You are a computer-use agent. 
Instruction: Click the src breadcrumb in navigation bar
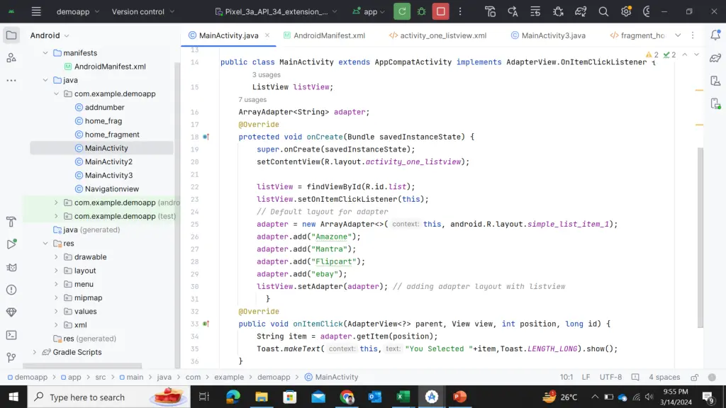(x=101, y=377)
